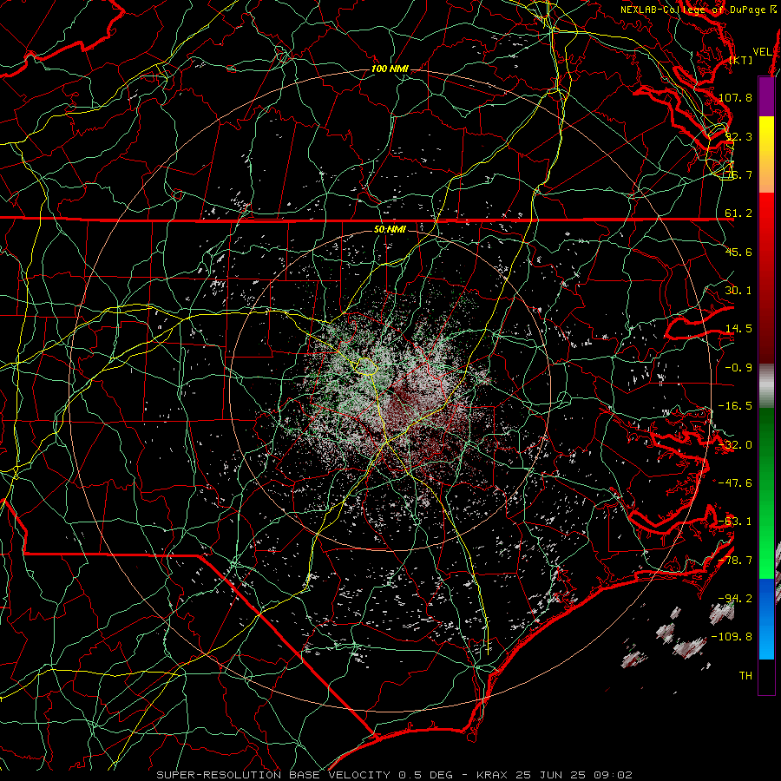
Task: Click the 30.1 velocity scale value
Action: tap(738, 291)
